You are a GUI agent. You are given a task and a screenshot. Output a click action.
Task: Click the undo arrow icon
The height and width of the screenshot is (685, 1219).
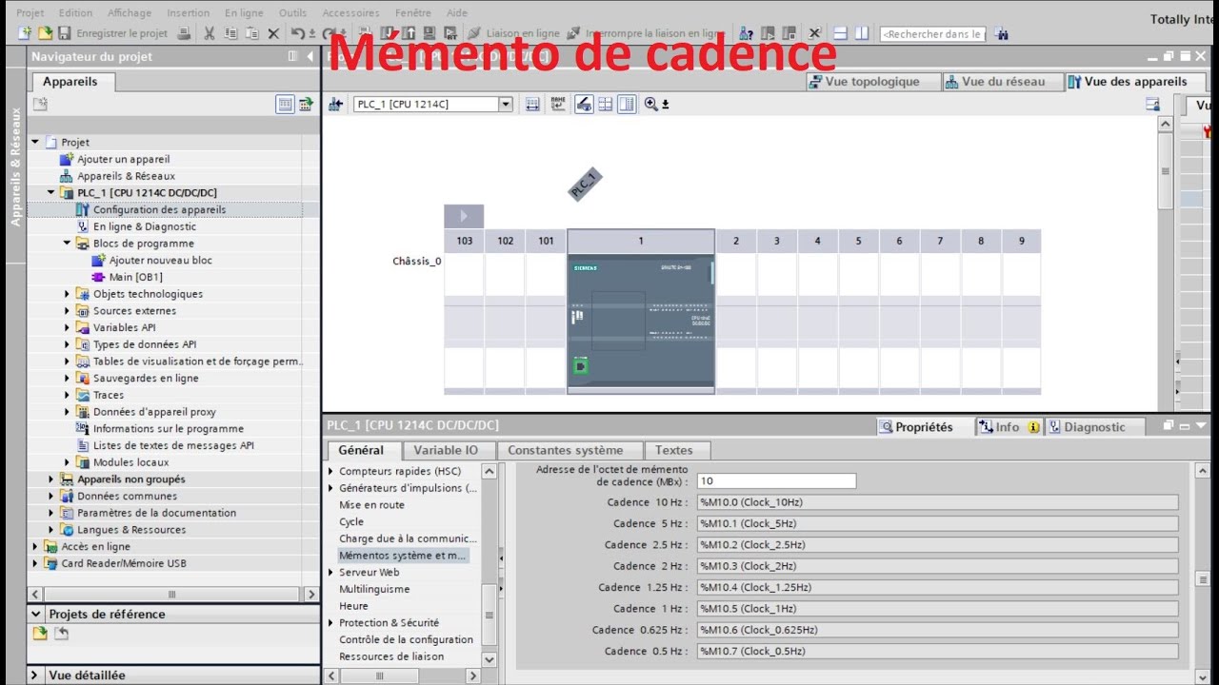(298, 33)
